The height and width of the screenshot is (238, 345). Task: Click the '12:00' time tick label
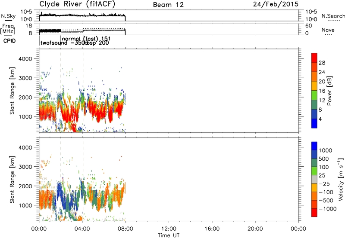point(169,229)
